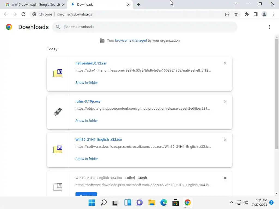
Task: Close the Downloads tab
Action: coord(128,5)
